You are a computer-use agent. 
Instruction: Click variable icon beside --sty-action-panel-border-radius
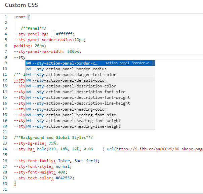click(29, 69)
